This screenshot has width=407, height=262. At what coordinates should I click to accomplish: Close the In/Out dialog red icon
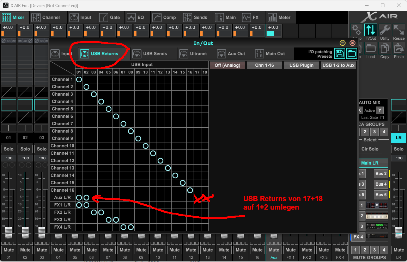352,43
